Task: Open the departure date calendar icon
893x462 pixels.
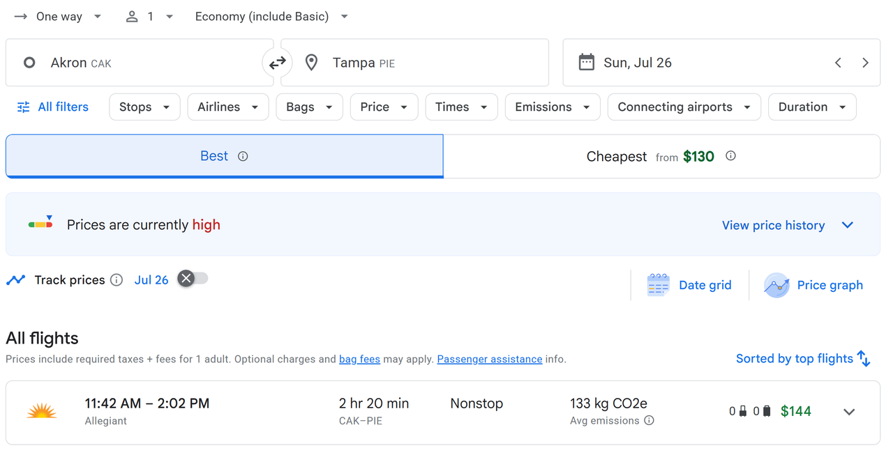Action: pyautogui.click(x=587, y=63)
